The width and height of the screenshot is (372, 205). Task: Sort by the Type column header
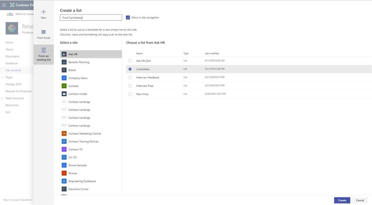pos(186,53)
